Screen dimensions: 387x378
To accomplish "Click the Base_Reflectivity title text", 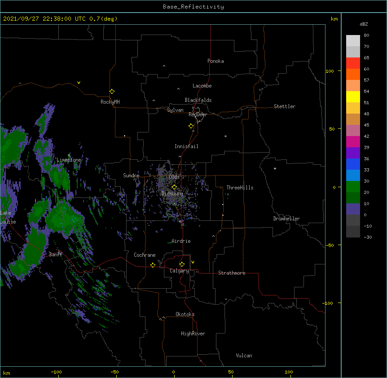I will click(x=193, y=7).
